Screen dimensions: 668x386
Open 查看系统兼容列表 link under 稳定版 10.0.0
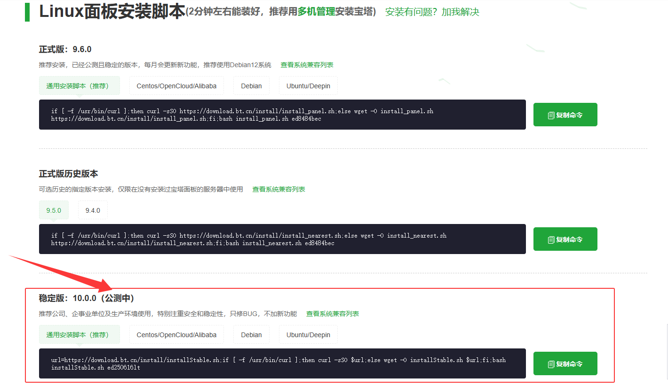(x=333, y=314)
